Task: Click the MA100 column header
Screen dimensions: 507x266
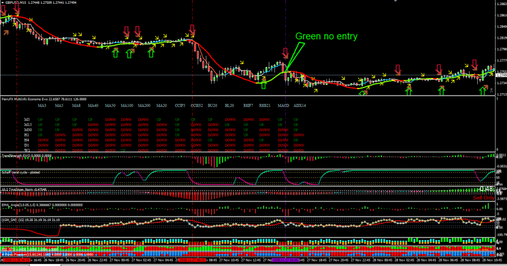Action: click(x=127, y=105)
